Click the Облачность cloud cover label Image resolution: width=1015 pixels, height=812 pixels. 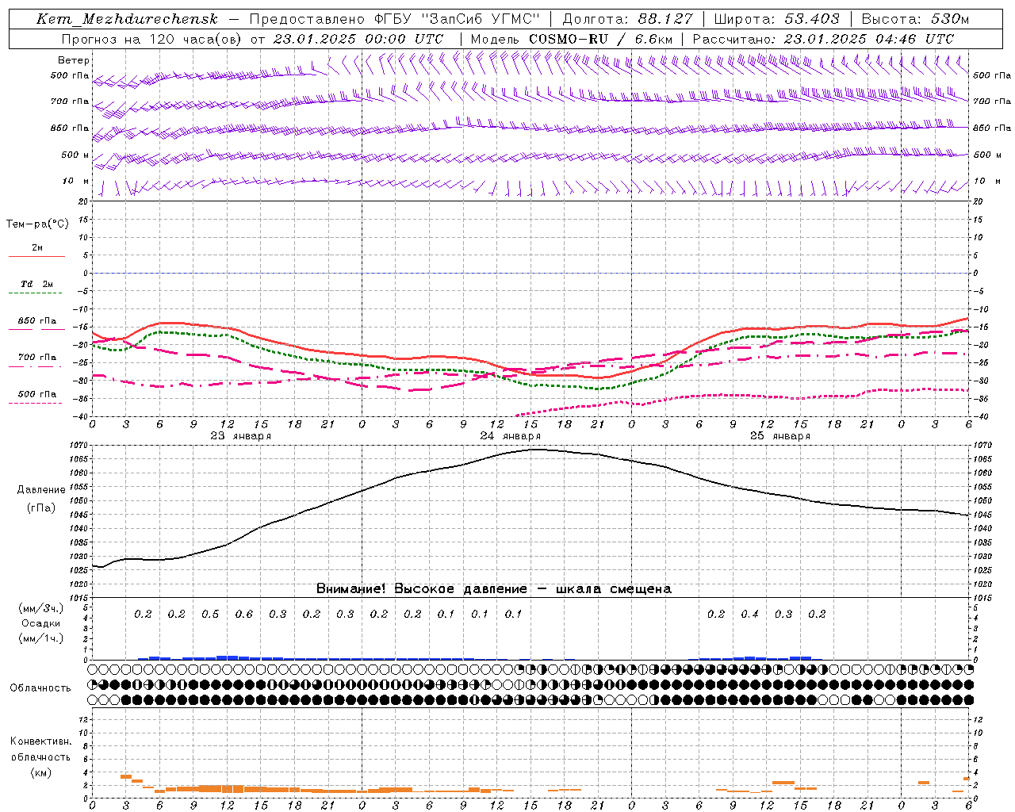(x=40, y=688)
